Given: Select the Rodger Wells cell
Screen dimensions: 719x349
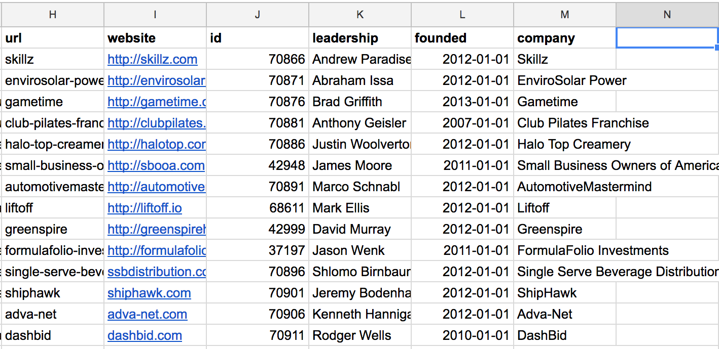Looking at the screenshot, I should [x=360, y=335].
